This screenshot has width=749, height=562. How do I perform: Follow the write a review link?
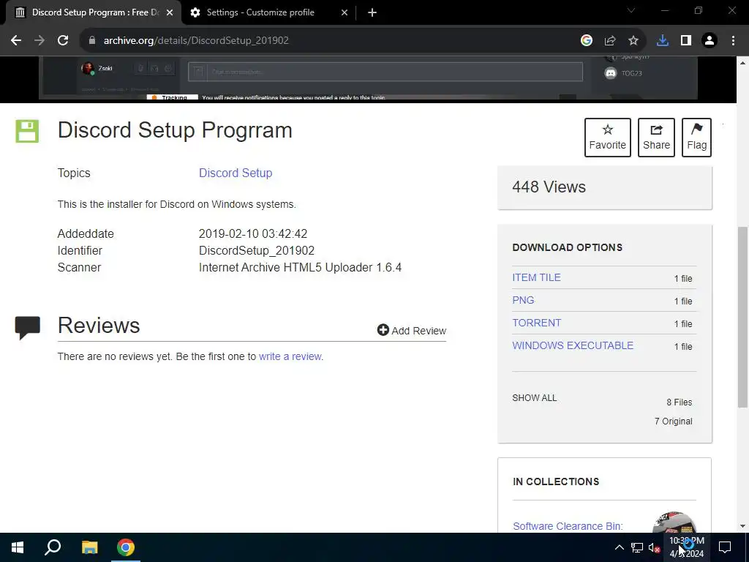(290, 356)
